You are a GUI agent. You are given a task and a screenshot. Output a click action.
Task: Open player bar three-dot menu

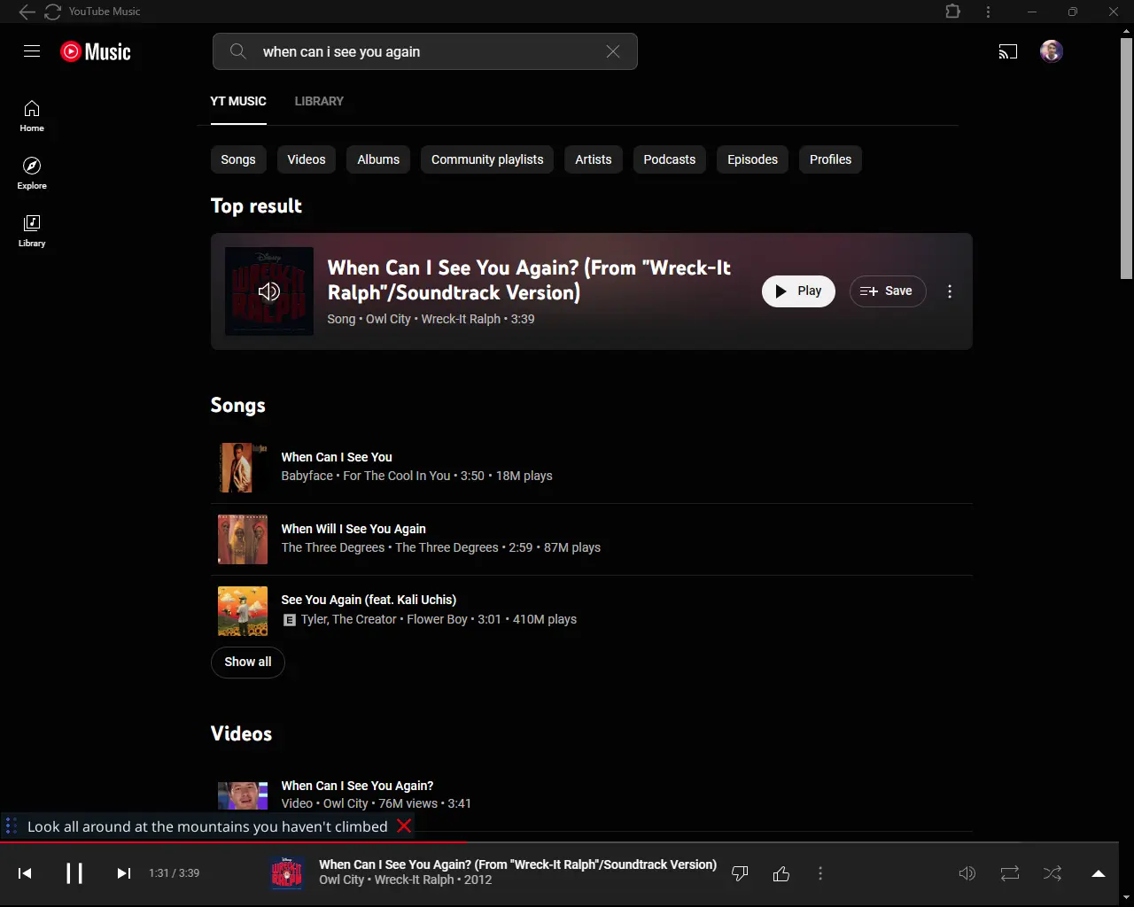(x=820, y=874)
